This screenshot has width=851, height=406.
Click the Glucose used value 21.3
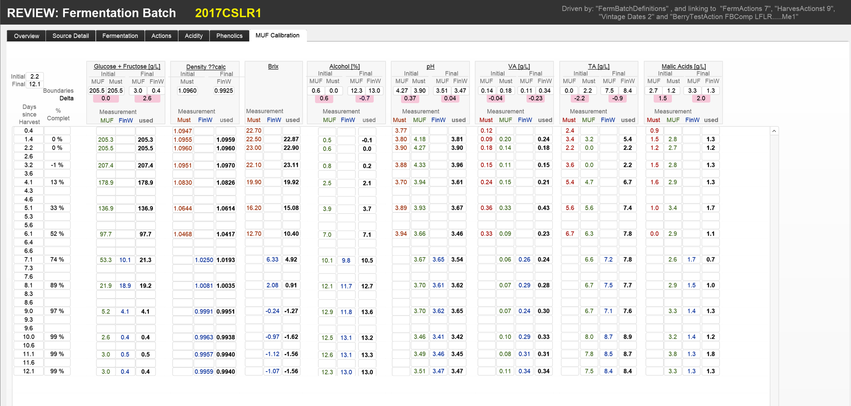[x=145, y=260]
